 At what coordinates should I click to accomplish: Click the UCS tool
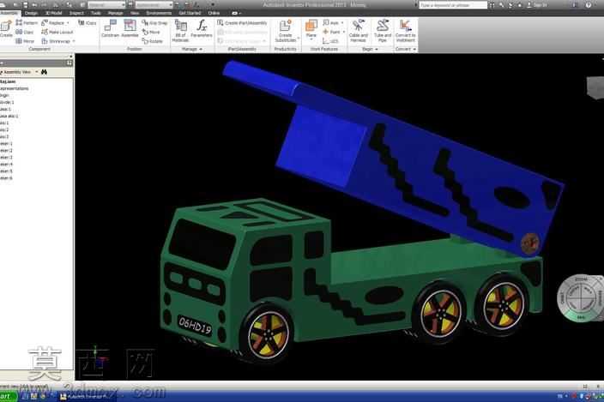pyautogui.click(x=330, y=41)
